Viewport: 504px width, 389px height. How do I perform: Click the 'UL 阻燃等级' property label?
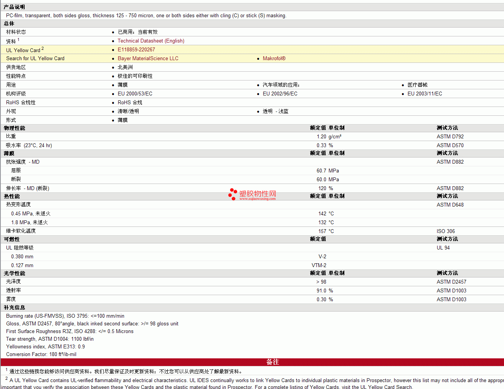pyautogui.click(x=20, y=248)
